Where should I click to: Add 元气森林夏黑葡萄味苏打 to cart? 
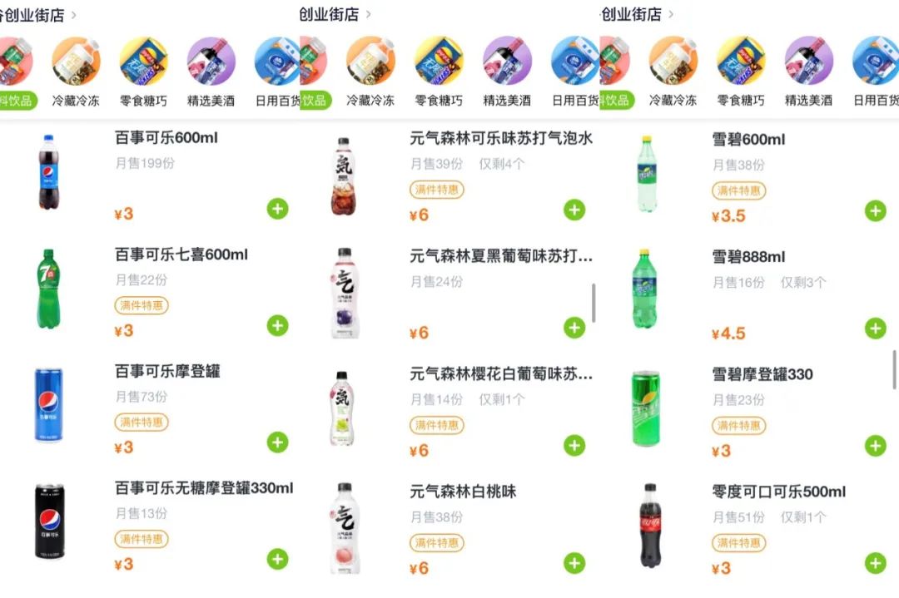[574, 328]
